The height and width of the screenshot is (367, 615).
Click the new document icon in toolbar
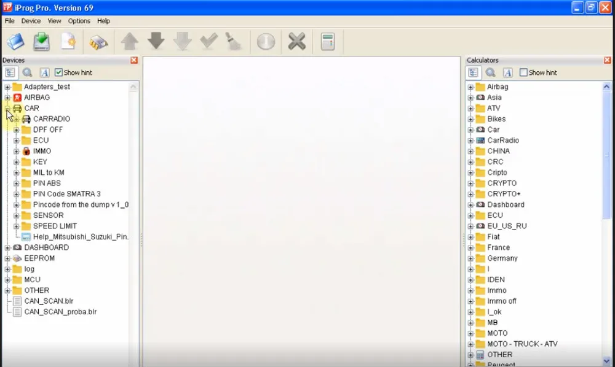(68, 41)
